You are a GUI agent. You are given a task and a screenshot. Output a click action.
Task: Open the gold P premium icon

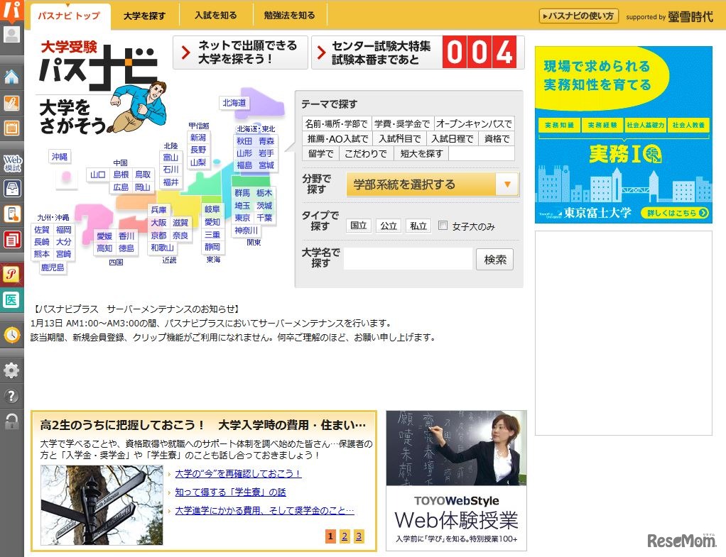pyautogui.click(x=11, y=275)
